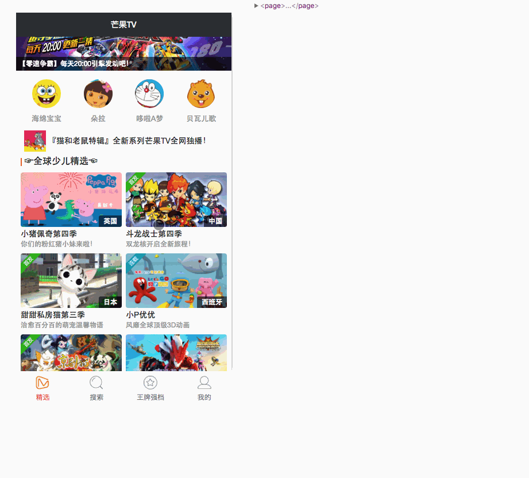Click the subtitle 你们的粉红猪小妹来啦!
529x478 pixels.
[x=57, y=244]
